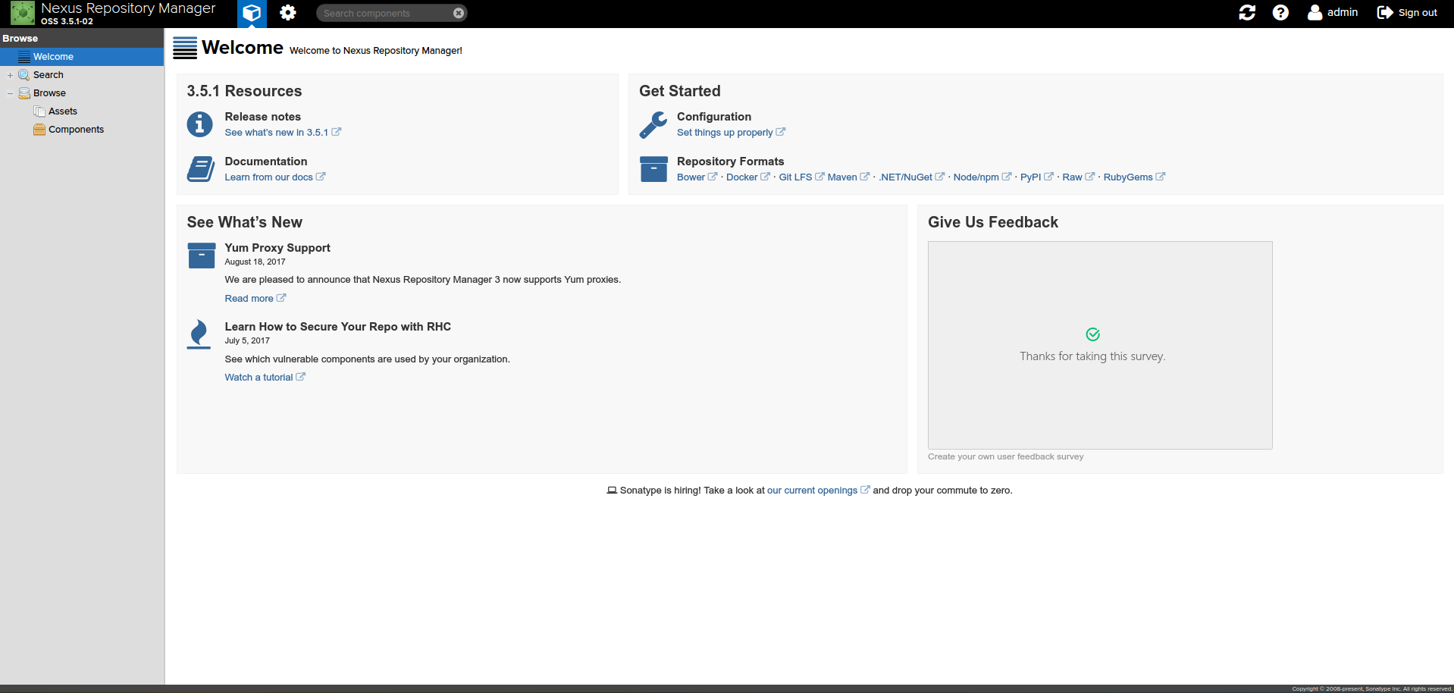Click the Components folder icon in sidebar

coord(39,130)
